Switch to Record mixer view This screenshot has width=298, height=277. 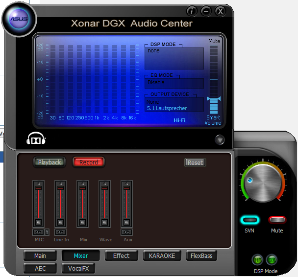[x=89, y=162]
